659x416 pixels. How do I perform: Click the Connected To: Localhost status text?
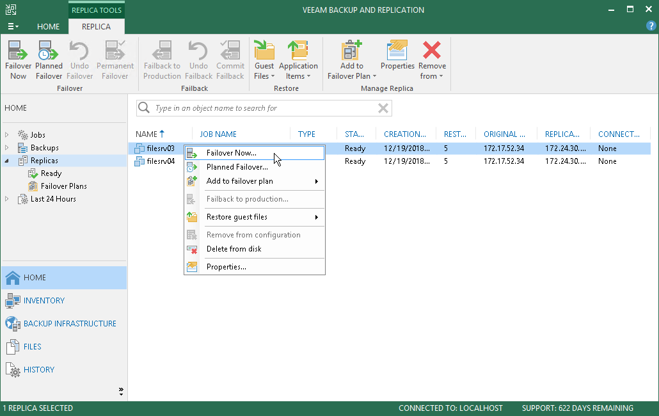[450, 408]
